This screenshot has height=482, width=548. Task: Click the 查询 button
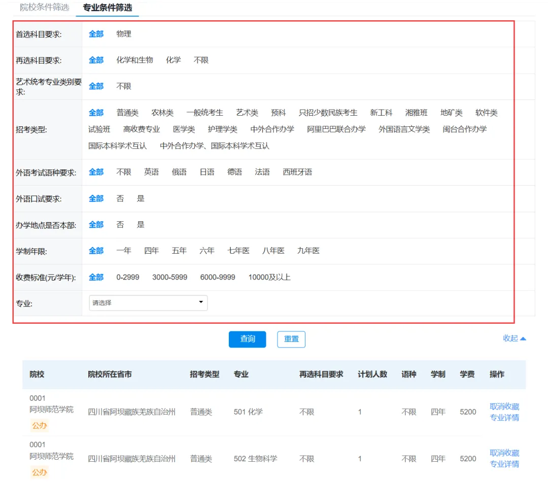pos(248,339)
